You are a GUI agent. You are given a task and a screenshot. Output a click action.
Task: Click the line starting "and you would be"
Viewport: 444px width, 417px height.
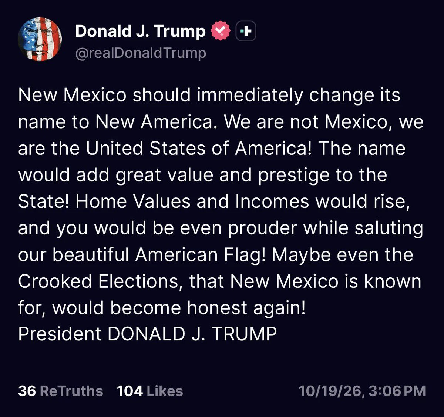pos(221,228)
